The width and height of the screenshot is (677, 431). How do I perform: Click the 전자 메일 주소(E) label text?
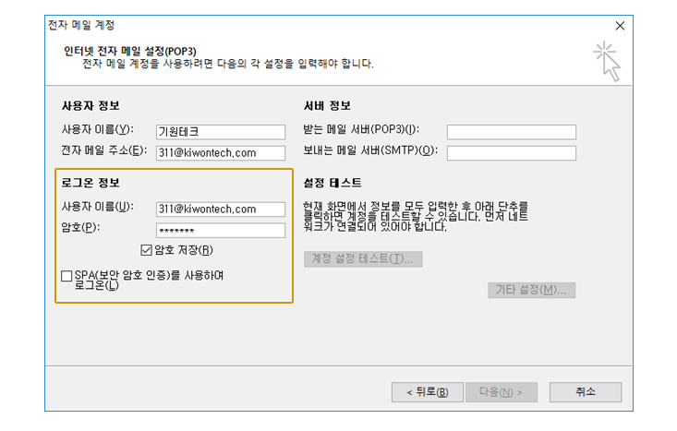pos(103,151)
